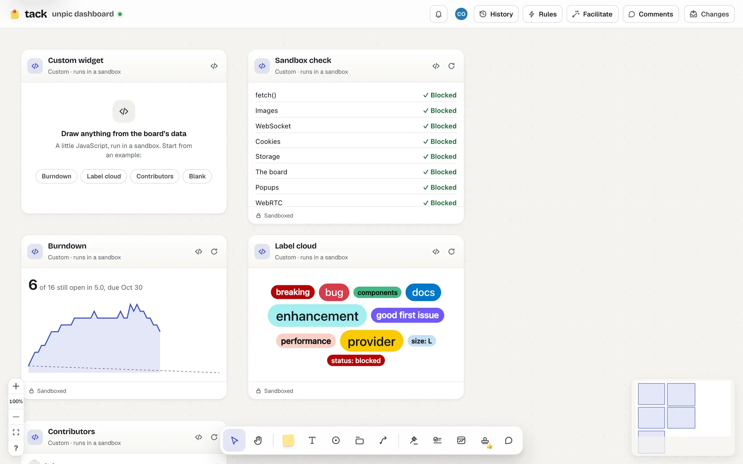Start Facilitate mode
Image resolution: width=743 pixels, height=464 pixels.
tap(592, 14)
